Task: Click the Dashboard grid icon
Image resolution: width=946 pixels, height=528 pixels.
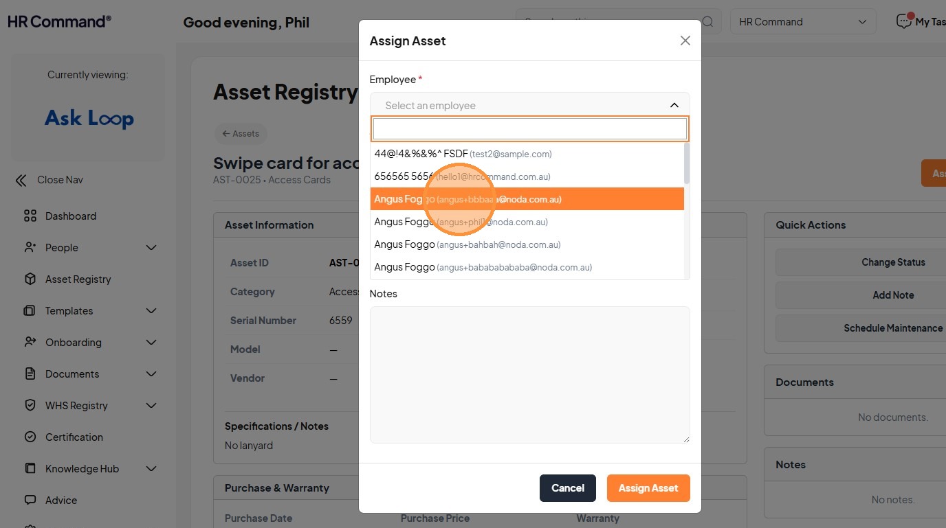Action: pos(30,216)
